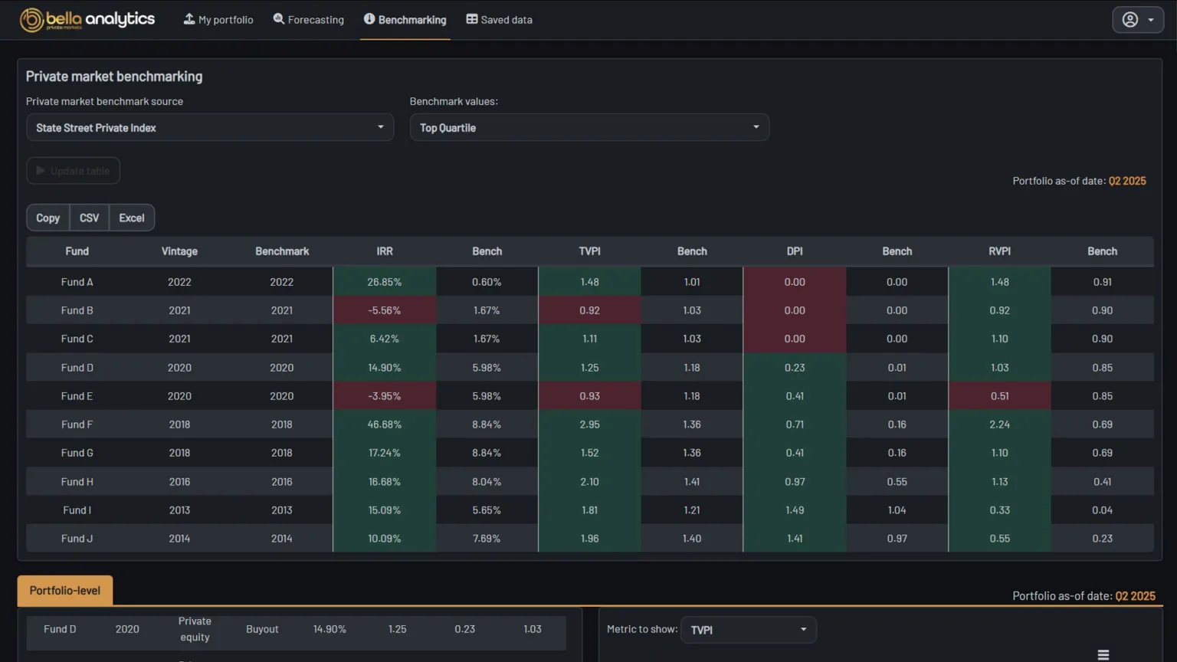Click Fund D's DPI value 0.23
Viewport: 1177px width, 662px height.
795,368
